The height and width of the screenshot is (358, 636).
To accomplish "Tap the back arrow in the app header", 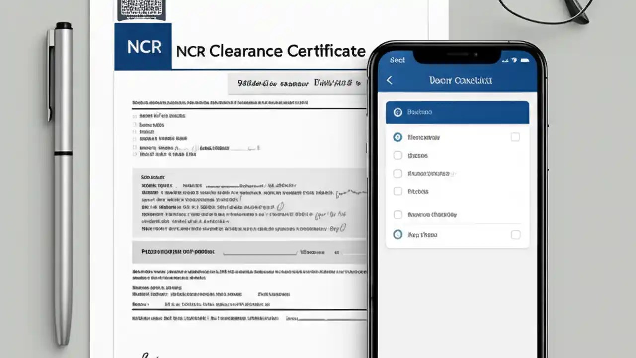I will 390,80.
